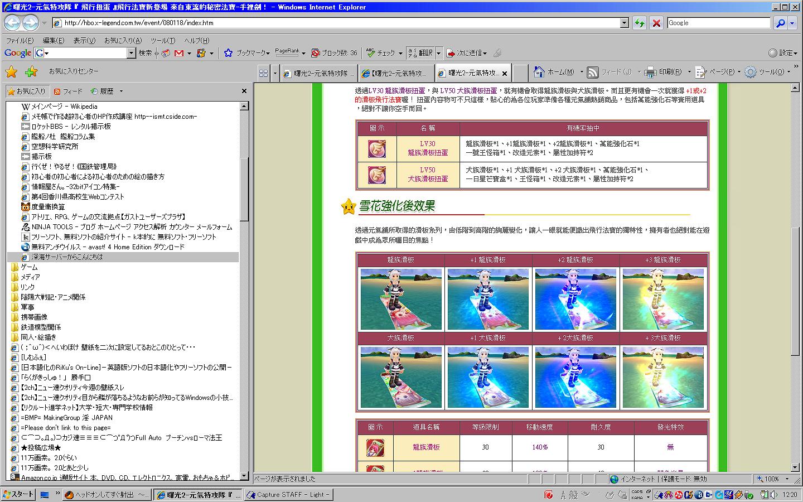Go back using the browser Back arrow
Viewport: 803px width, 502px height.
click(13, 23)
